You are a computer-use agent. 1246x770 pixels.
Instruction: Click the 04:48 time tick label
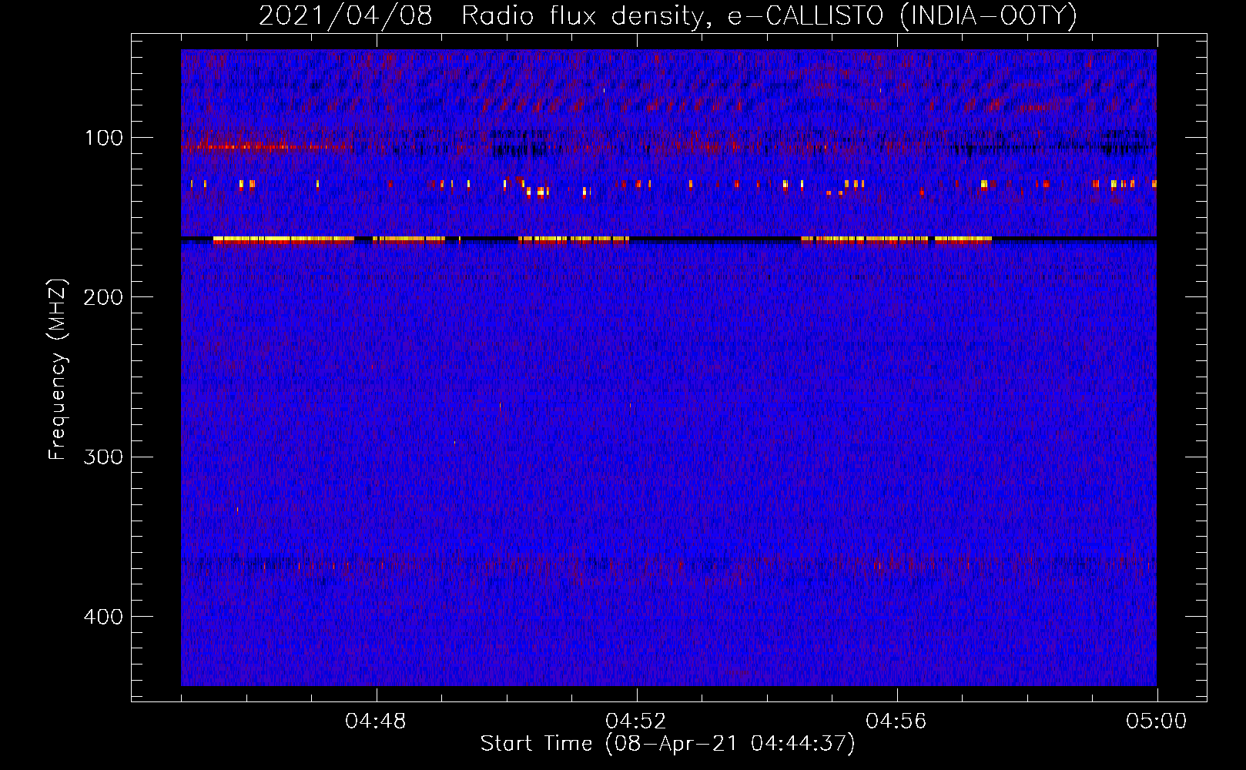(x=376, y=721)
